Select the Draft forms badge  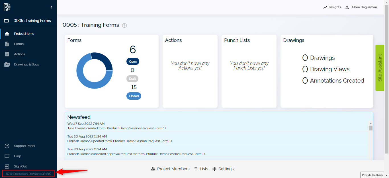coord(132,79)
